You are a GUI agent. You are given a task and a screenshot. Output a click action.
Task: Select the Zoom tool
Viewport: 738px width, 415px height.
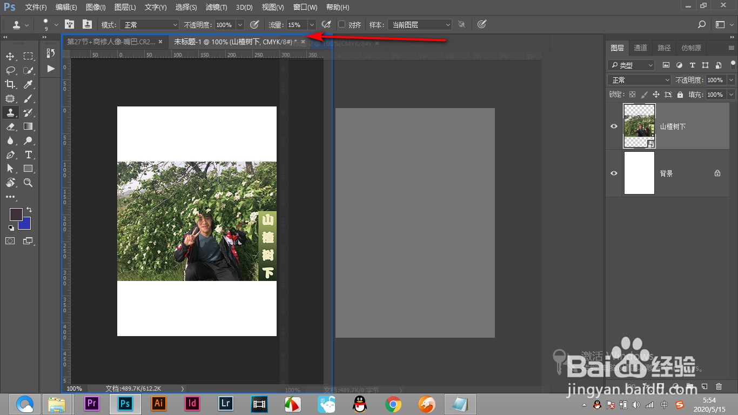(x=28, y=183)
